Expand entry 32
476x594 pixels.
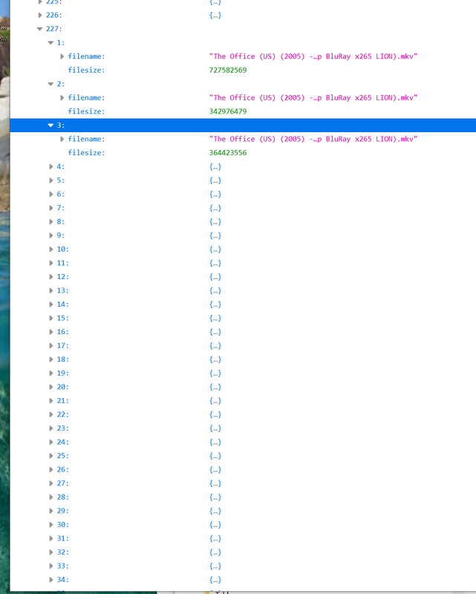pos(51,552)
